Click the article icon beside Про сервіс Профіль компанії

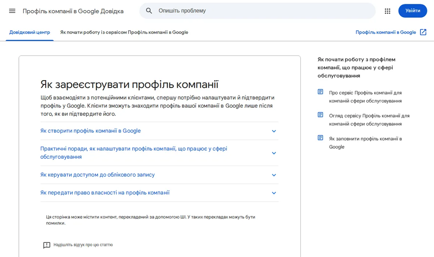click(320, 92)
